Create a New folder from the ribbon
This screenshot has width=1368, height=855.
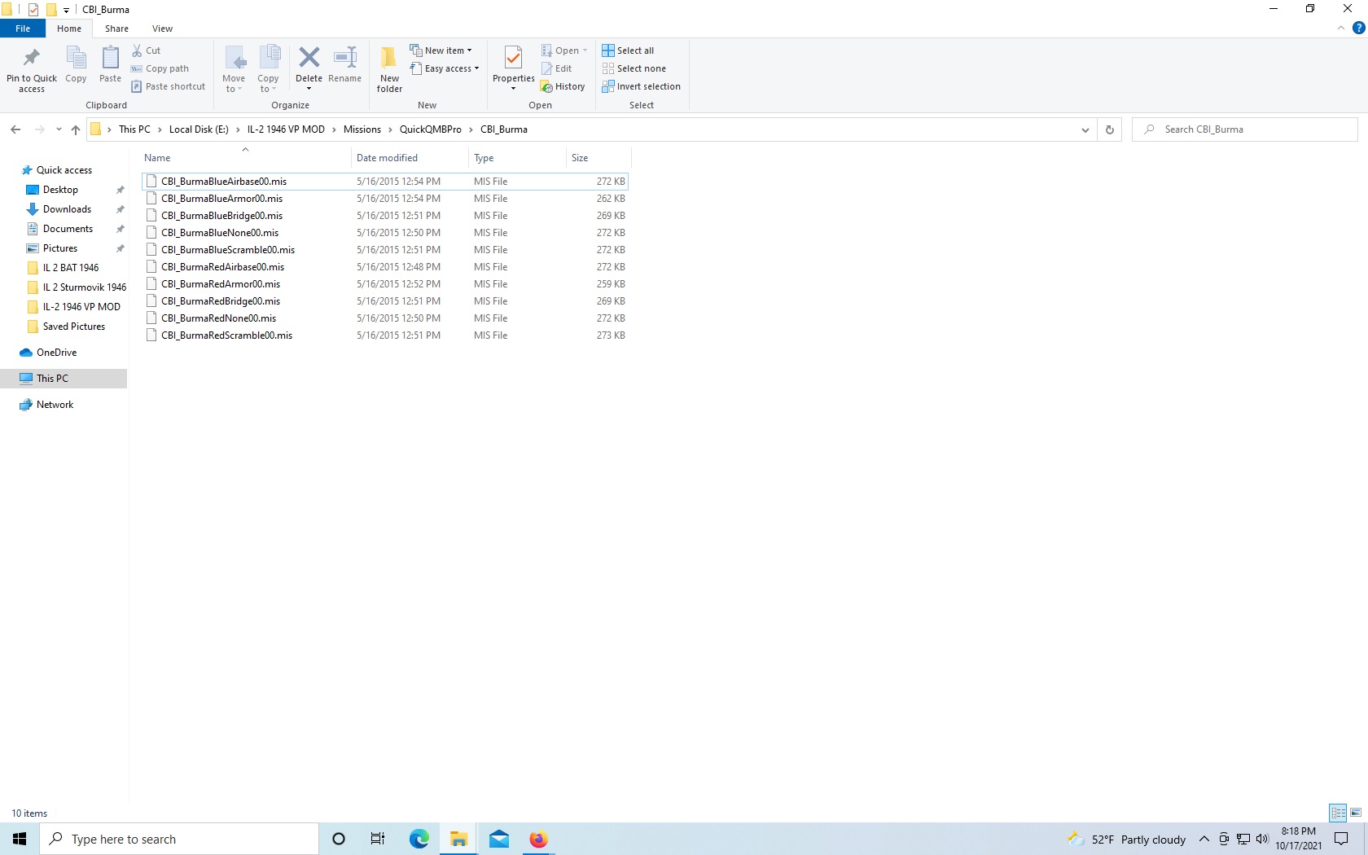(389, 69)
